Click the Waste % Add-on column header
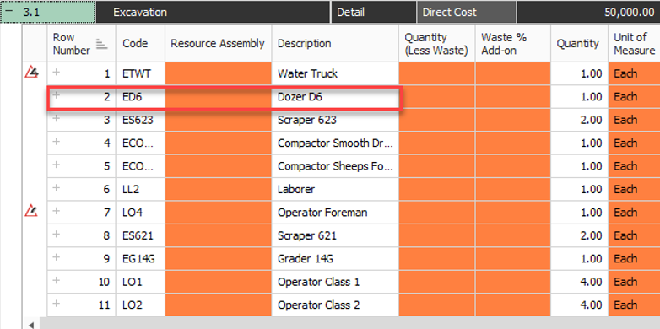Screen dimensions: 660x329 [x=512, y=44]
